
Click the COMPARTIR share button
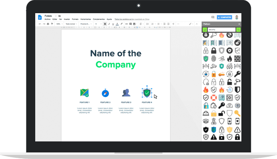click(224, 17)
